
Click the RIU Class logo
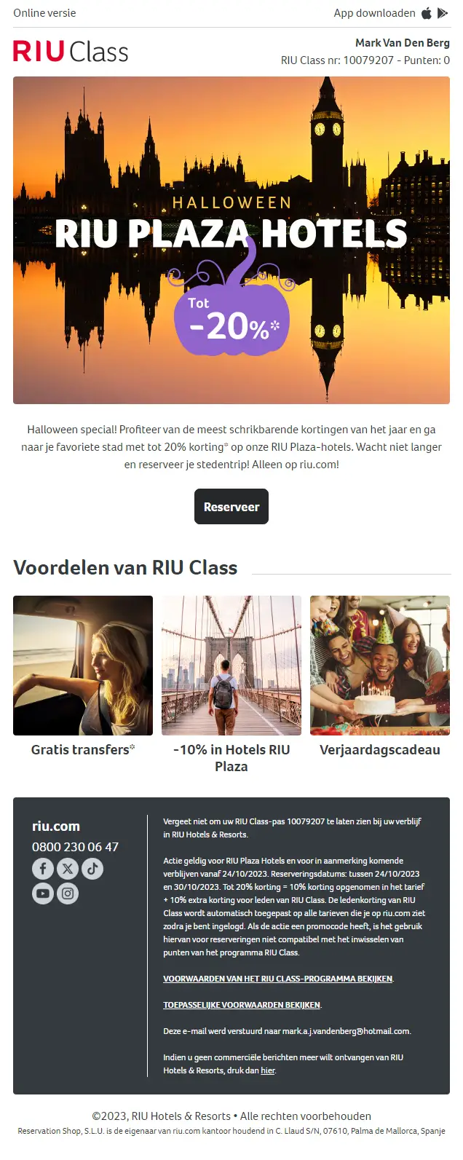(x=71, y=52)
